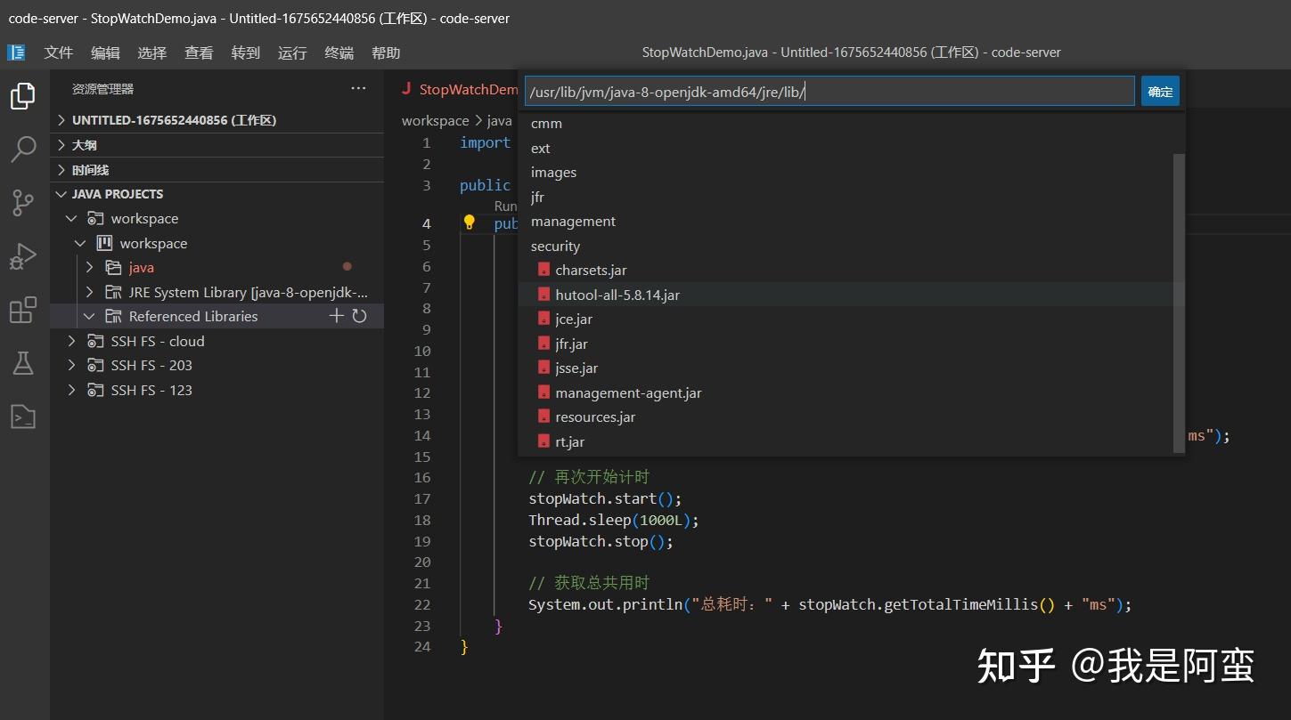Open the 文件 menu
The image size is (1291, 720).
59,53
